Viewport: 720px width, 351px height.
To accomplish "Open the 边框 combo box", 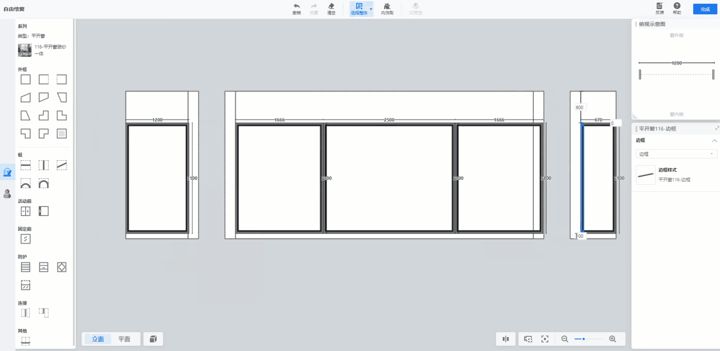I will coord(676,154).
